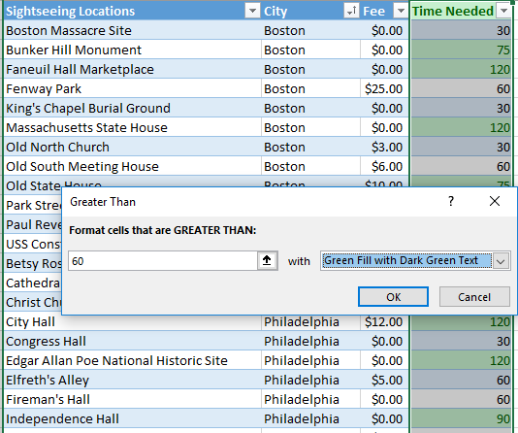
Task: Click the Boston city cell for Old North Church
Action: coord(310,148)
